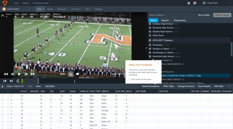Viewport: 233px width, 129px height.
Task: Open Filter Clips
Action: [x=168, y=86]
